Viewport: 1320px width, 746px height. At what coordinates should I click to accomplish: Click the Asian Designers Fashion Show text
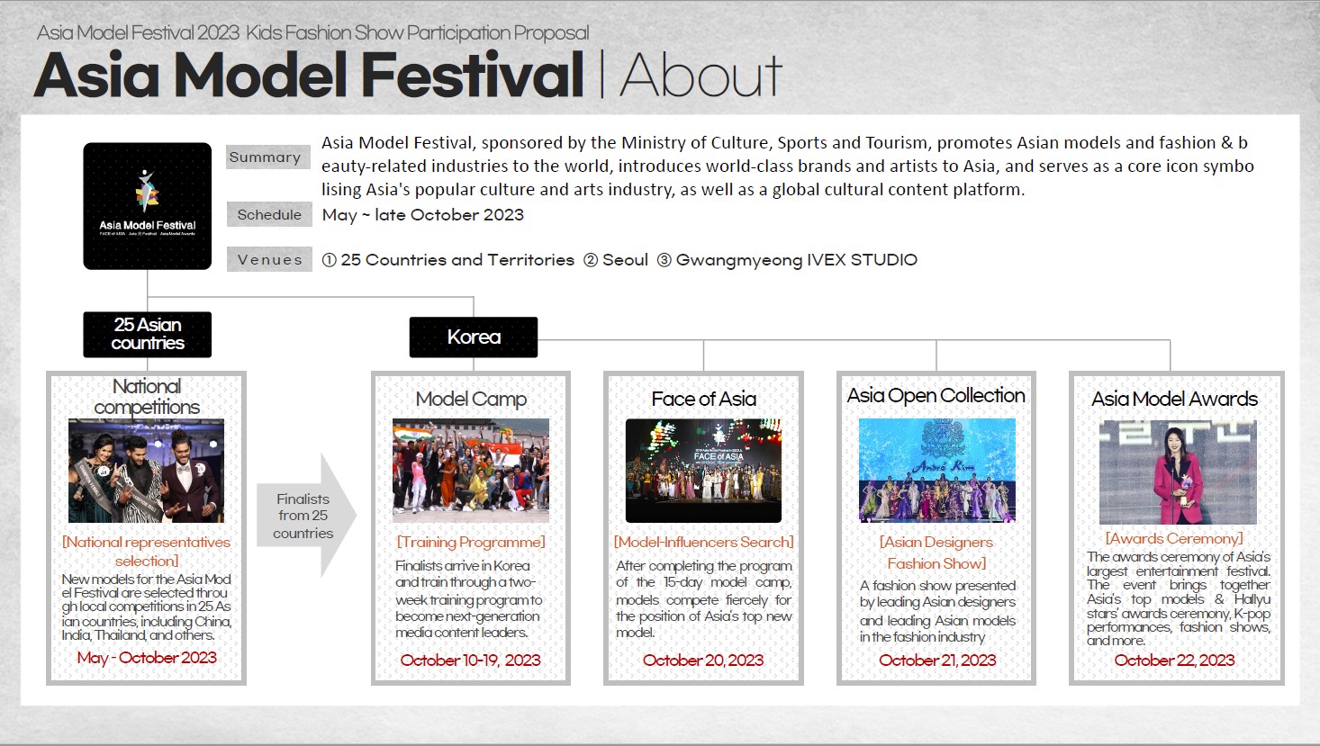[x=936, y=553]
